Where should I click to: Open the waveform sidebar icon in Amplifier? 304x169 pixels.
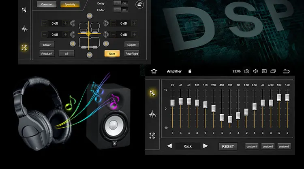click(x=152, y=114)
